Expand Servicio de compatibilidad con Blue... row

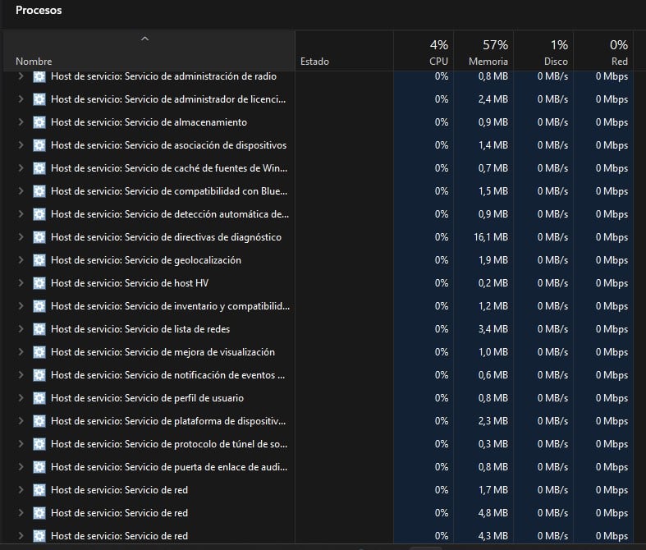point(21,191)
